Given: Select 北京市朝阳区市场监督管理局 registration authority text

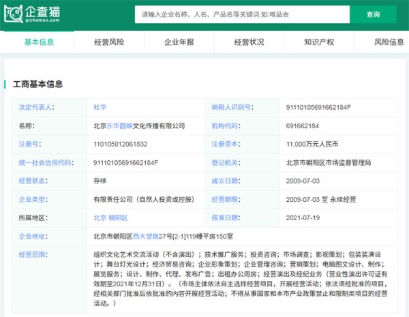Looking at the screenshot, I should point(329,162).
